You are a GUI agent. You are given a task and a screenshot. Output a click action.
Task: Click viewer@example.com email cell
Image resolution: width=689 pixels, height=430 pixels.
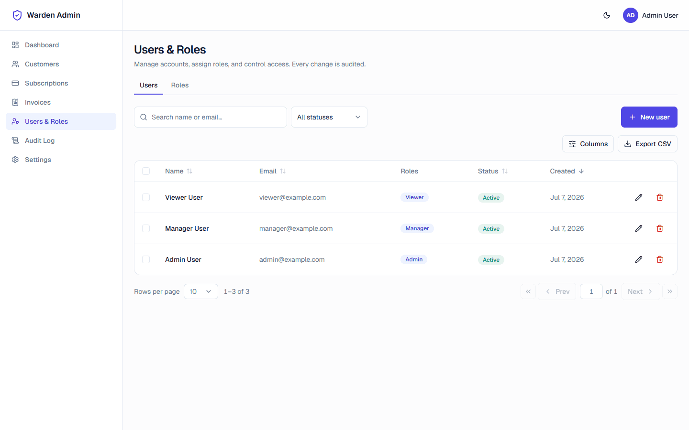tap(292, 197)
